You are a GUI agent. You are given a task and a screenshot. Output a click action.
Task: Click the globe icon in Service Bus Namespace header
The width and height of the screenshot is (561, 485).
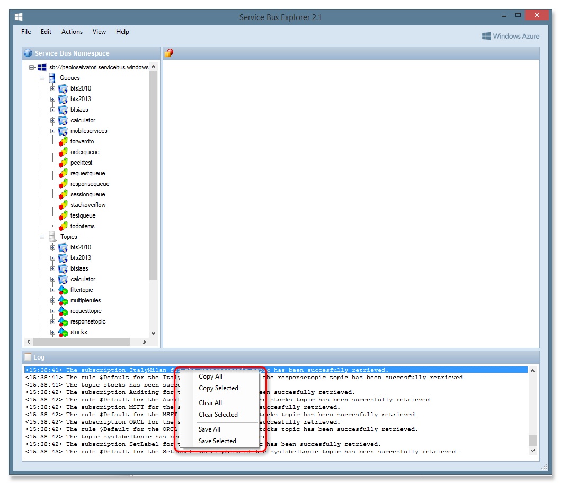(x=28, y=53)
